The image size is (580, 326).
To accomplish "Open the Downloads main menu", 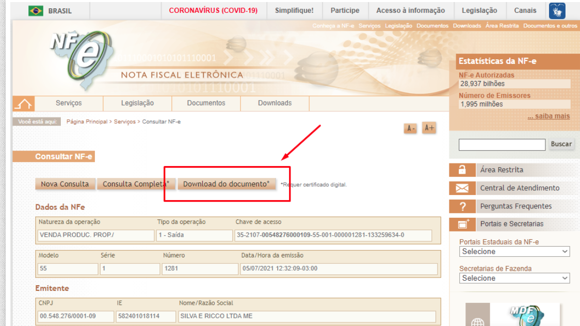I will (275, 103).
